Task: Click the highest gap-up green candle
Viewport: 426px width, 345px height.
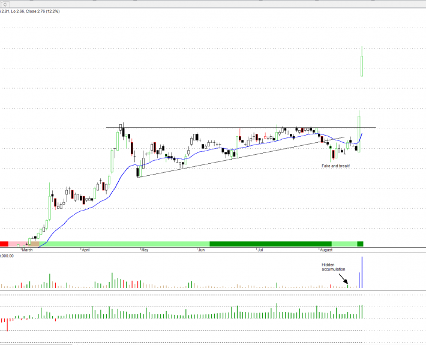Action: [x=362, y=65]
